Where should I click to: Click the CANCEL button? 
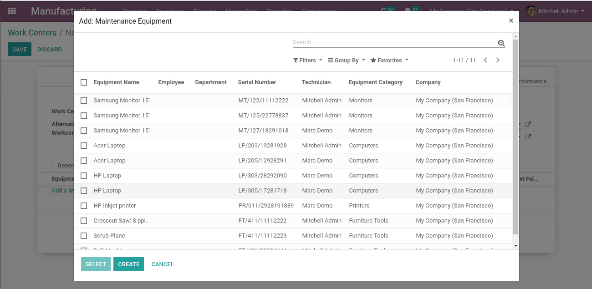coord(163,264)
